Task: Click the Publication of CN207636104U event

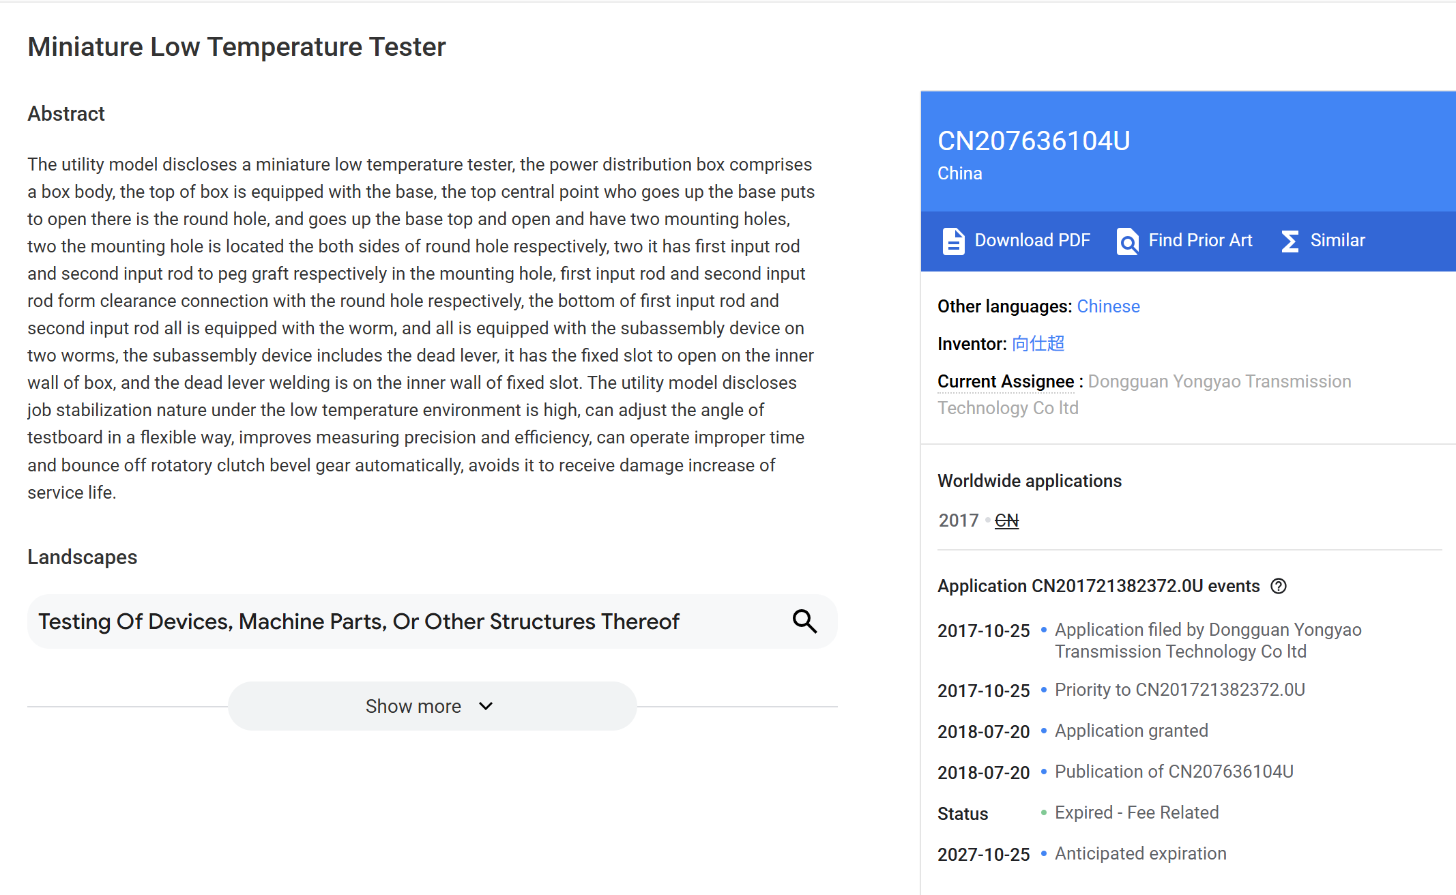Action: [1174, 772]
